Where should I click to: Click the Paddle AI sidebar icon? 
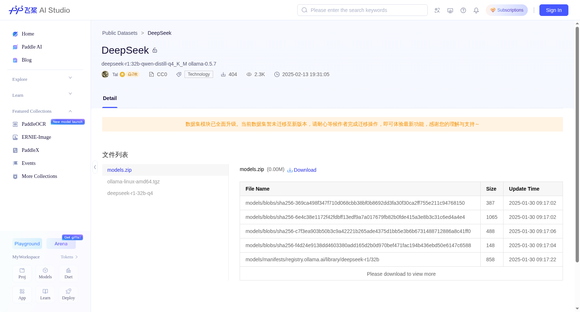click(x=15, y=47)
